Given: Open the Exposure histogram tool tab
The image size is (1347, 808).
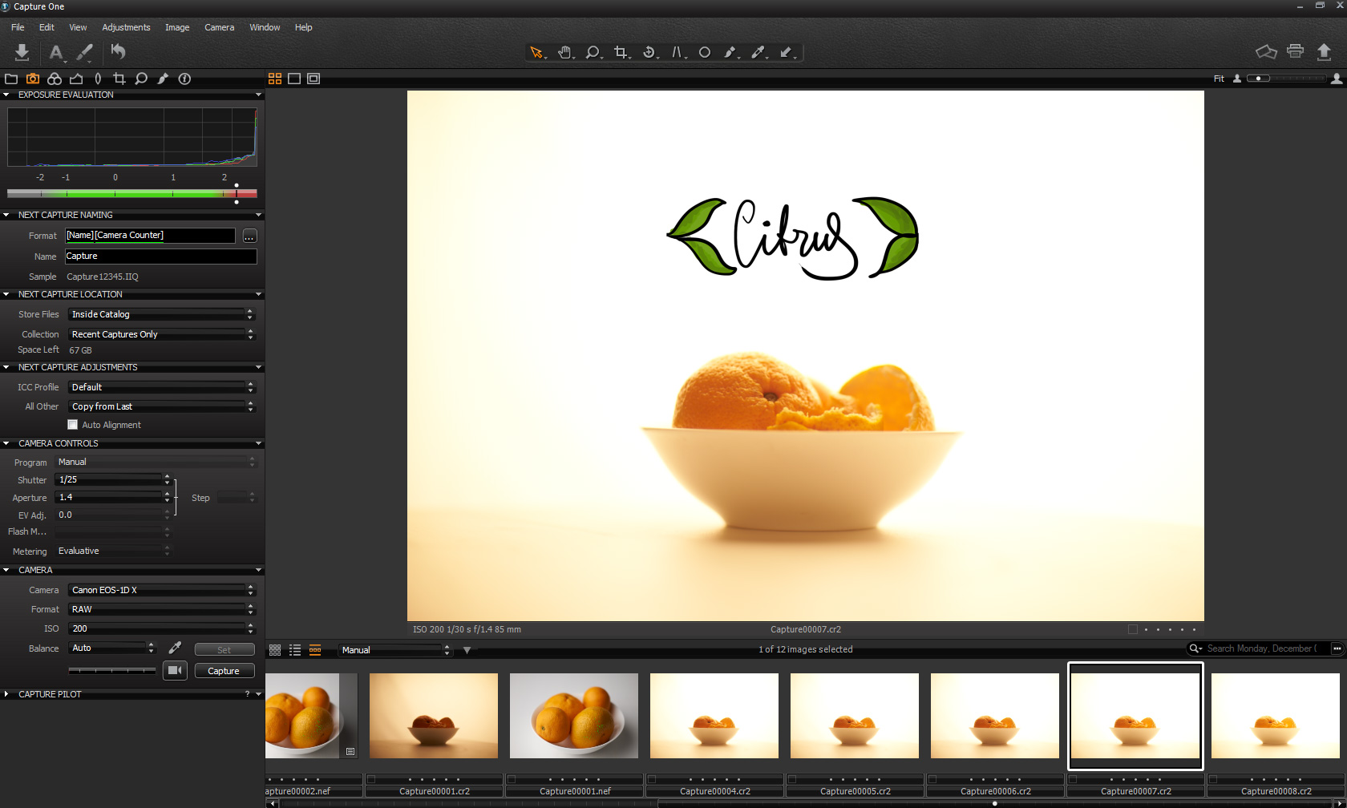Looking at the screenshot, I should pos(76,79).
